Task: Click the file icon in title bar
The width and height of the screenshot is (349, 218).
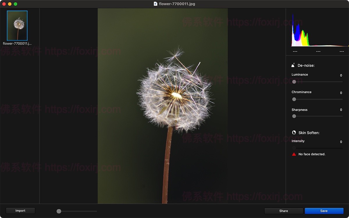Action: 156,4
